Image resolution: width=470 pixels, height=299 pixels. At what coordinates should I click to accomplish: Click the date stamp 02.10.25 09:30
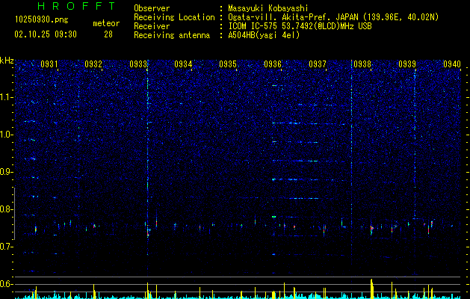click(46, 34)
